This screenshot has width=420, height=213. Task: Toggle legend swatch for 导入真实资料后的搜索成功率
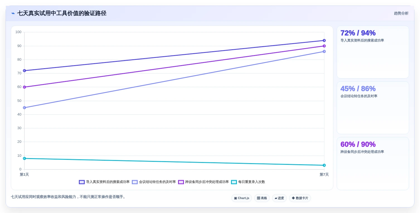pos(82,182)
